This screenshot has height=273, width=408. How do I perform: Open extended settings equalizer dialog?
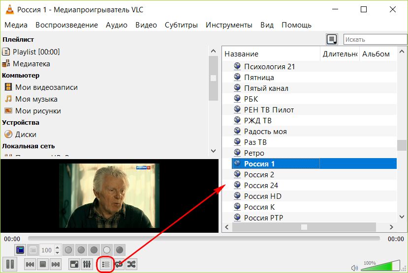point(87,264)
